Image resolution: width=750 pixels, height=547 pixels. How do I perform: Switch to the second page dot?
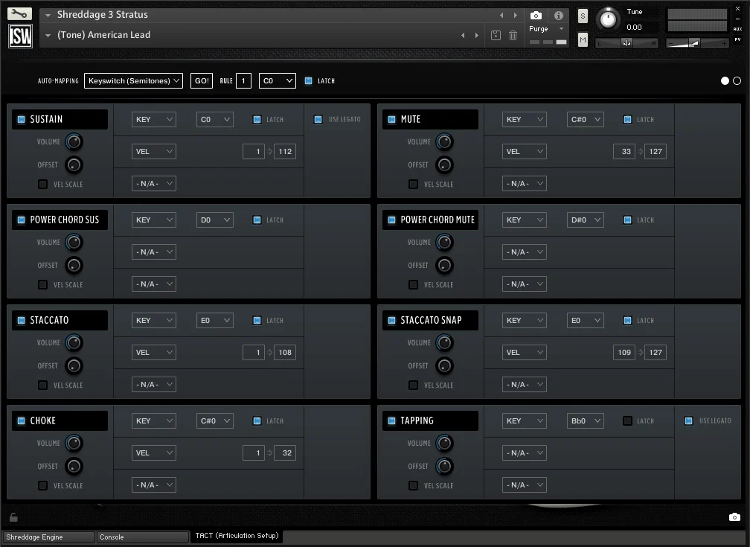[737, 81]
